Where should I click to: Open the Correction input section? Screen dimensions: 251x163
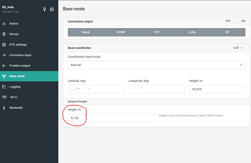coord(29,55)
